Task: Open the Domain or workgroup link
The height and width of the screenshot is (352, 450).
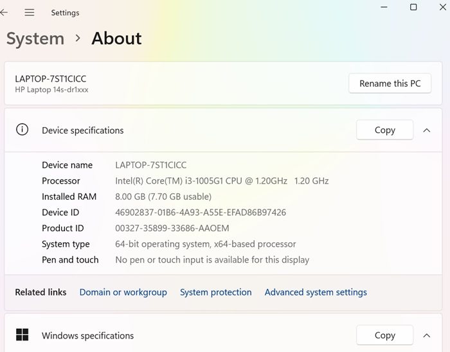Action: [123, 292]
